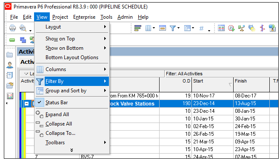Click the green Add activity bar icon
Image resolution: width=280 pixels, height=160 pixels.
click(x=12, y=40)
